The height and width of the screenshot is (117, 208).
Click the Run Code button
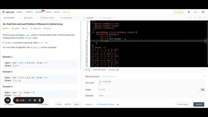pyautogui.click(x=183, y=104)
